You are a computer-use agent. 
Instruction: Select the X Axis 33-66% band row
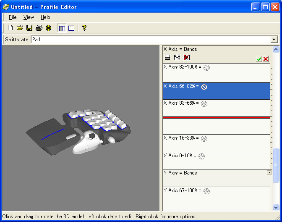216,117
